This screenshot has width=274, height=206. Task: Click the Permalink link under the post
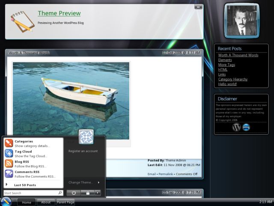tap(166, 174)
